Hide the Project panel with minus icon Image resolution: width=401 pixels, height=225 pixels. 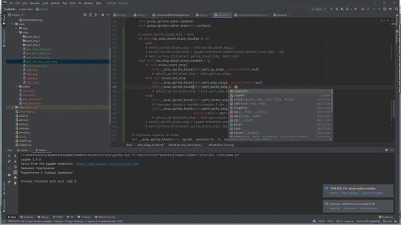click(108, 15)
